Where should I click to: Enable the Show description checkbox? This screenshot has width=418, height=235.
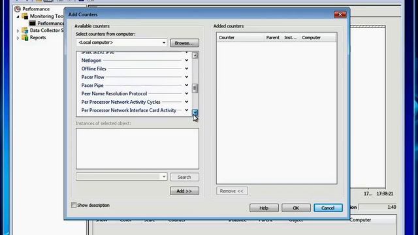pyautogui.click(x=74, y=205)
